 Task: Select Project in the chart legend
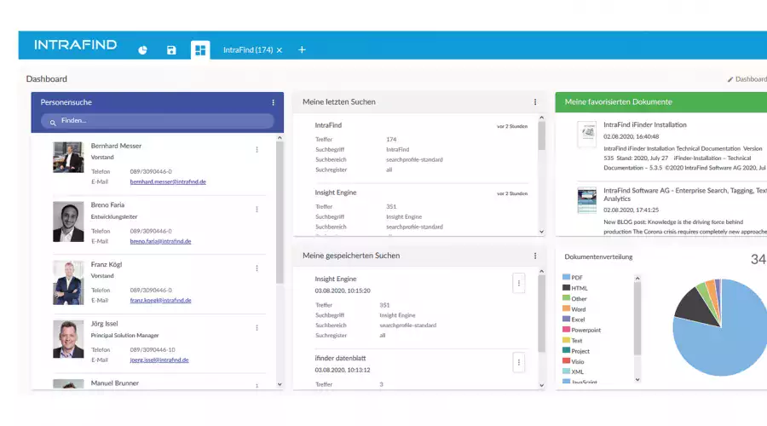[580, 351]
